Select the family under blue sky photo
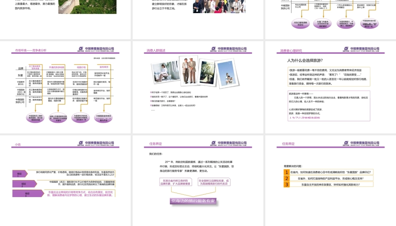Image resolution: width=396 pixels, height=226 pixels. pos(227,73)
